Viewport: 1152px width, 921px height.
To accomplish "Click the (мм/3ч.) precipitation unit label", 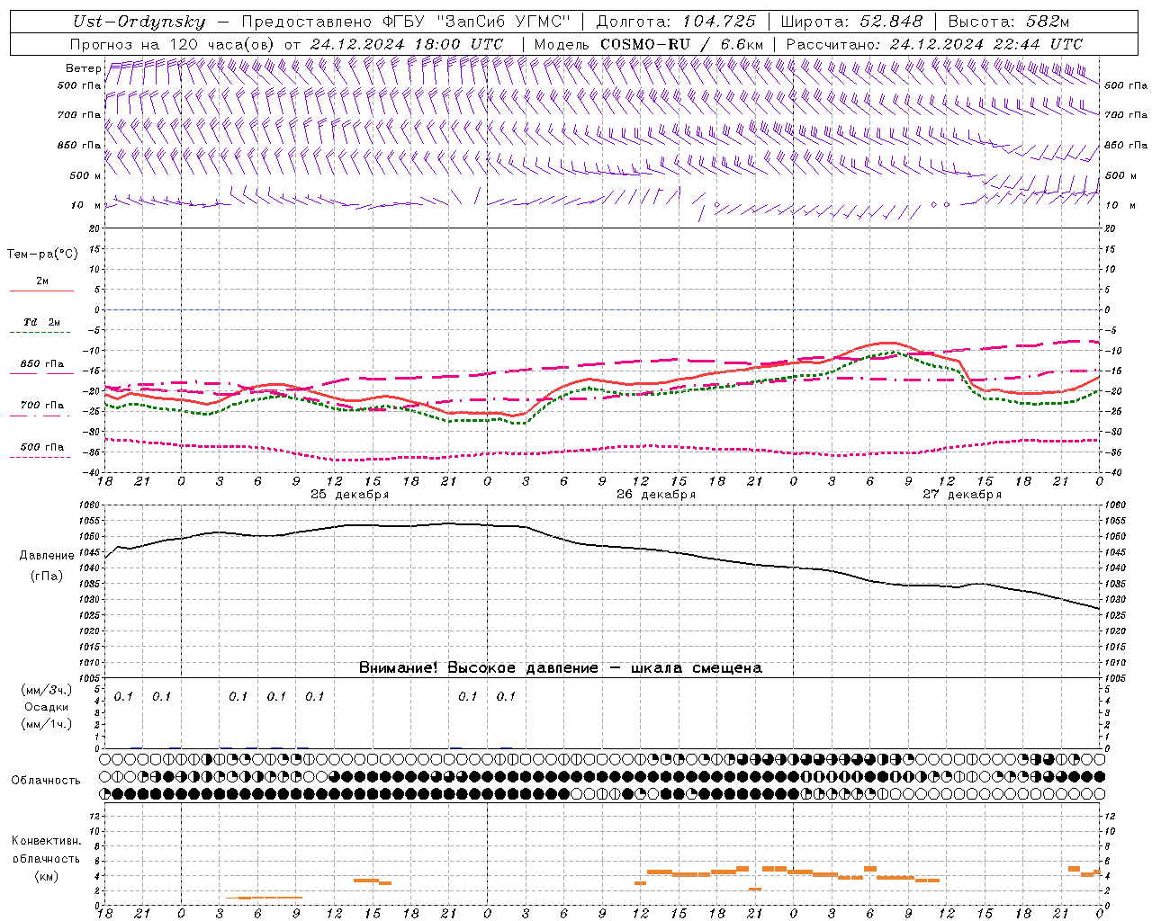I will 47,691.
